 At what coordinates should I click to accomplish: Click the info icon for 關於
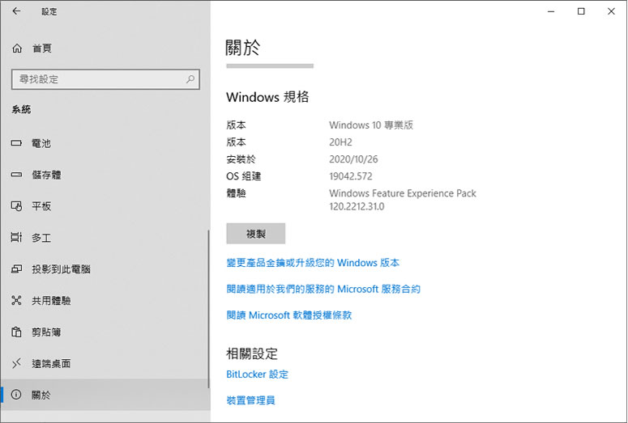pyautogui.click(x=16, y=395)
